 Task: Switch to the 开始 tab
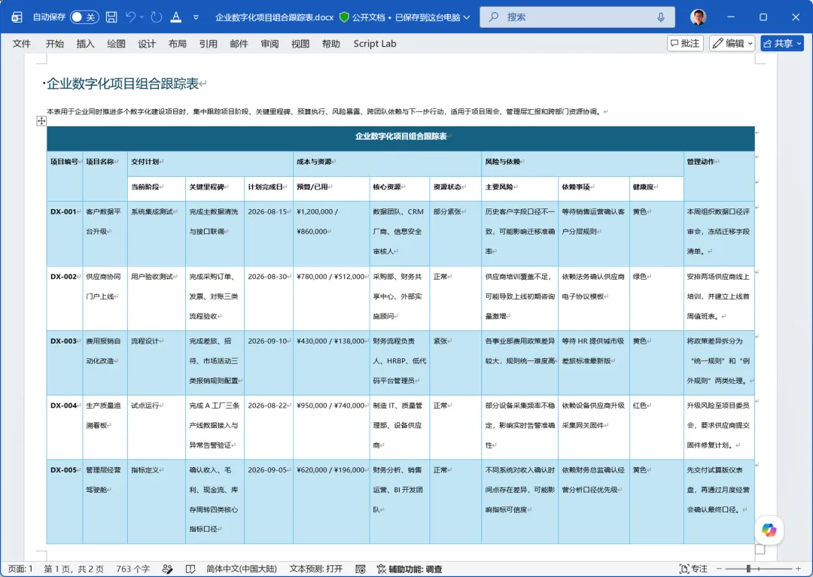pyautogui.click(x=54, y=44)
